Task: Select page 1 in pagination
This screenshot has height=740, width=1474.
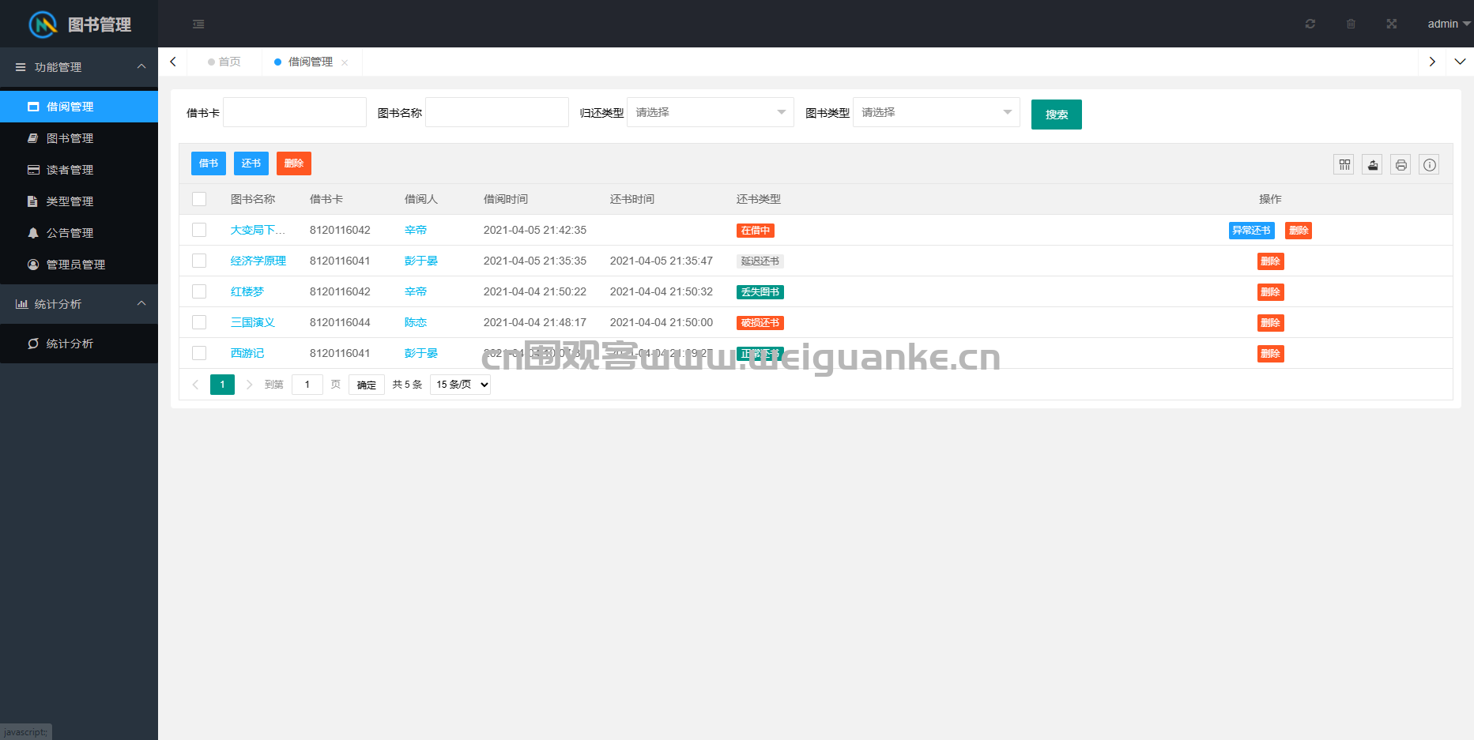Action: click(x=222, y=385)
